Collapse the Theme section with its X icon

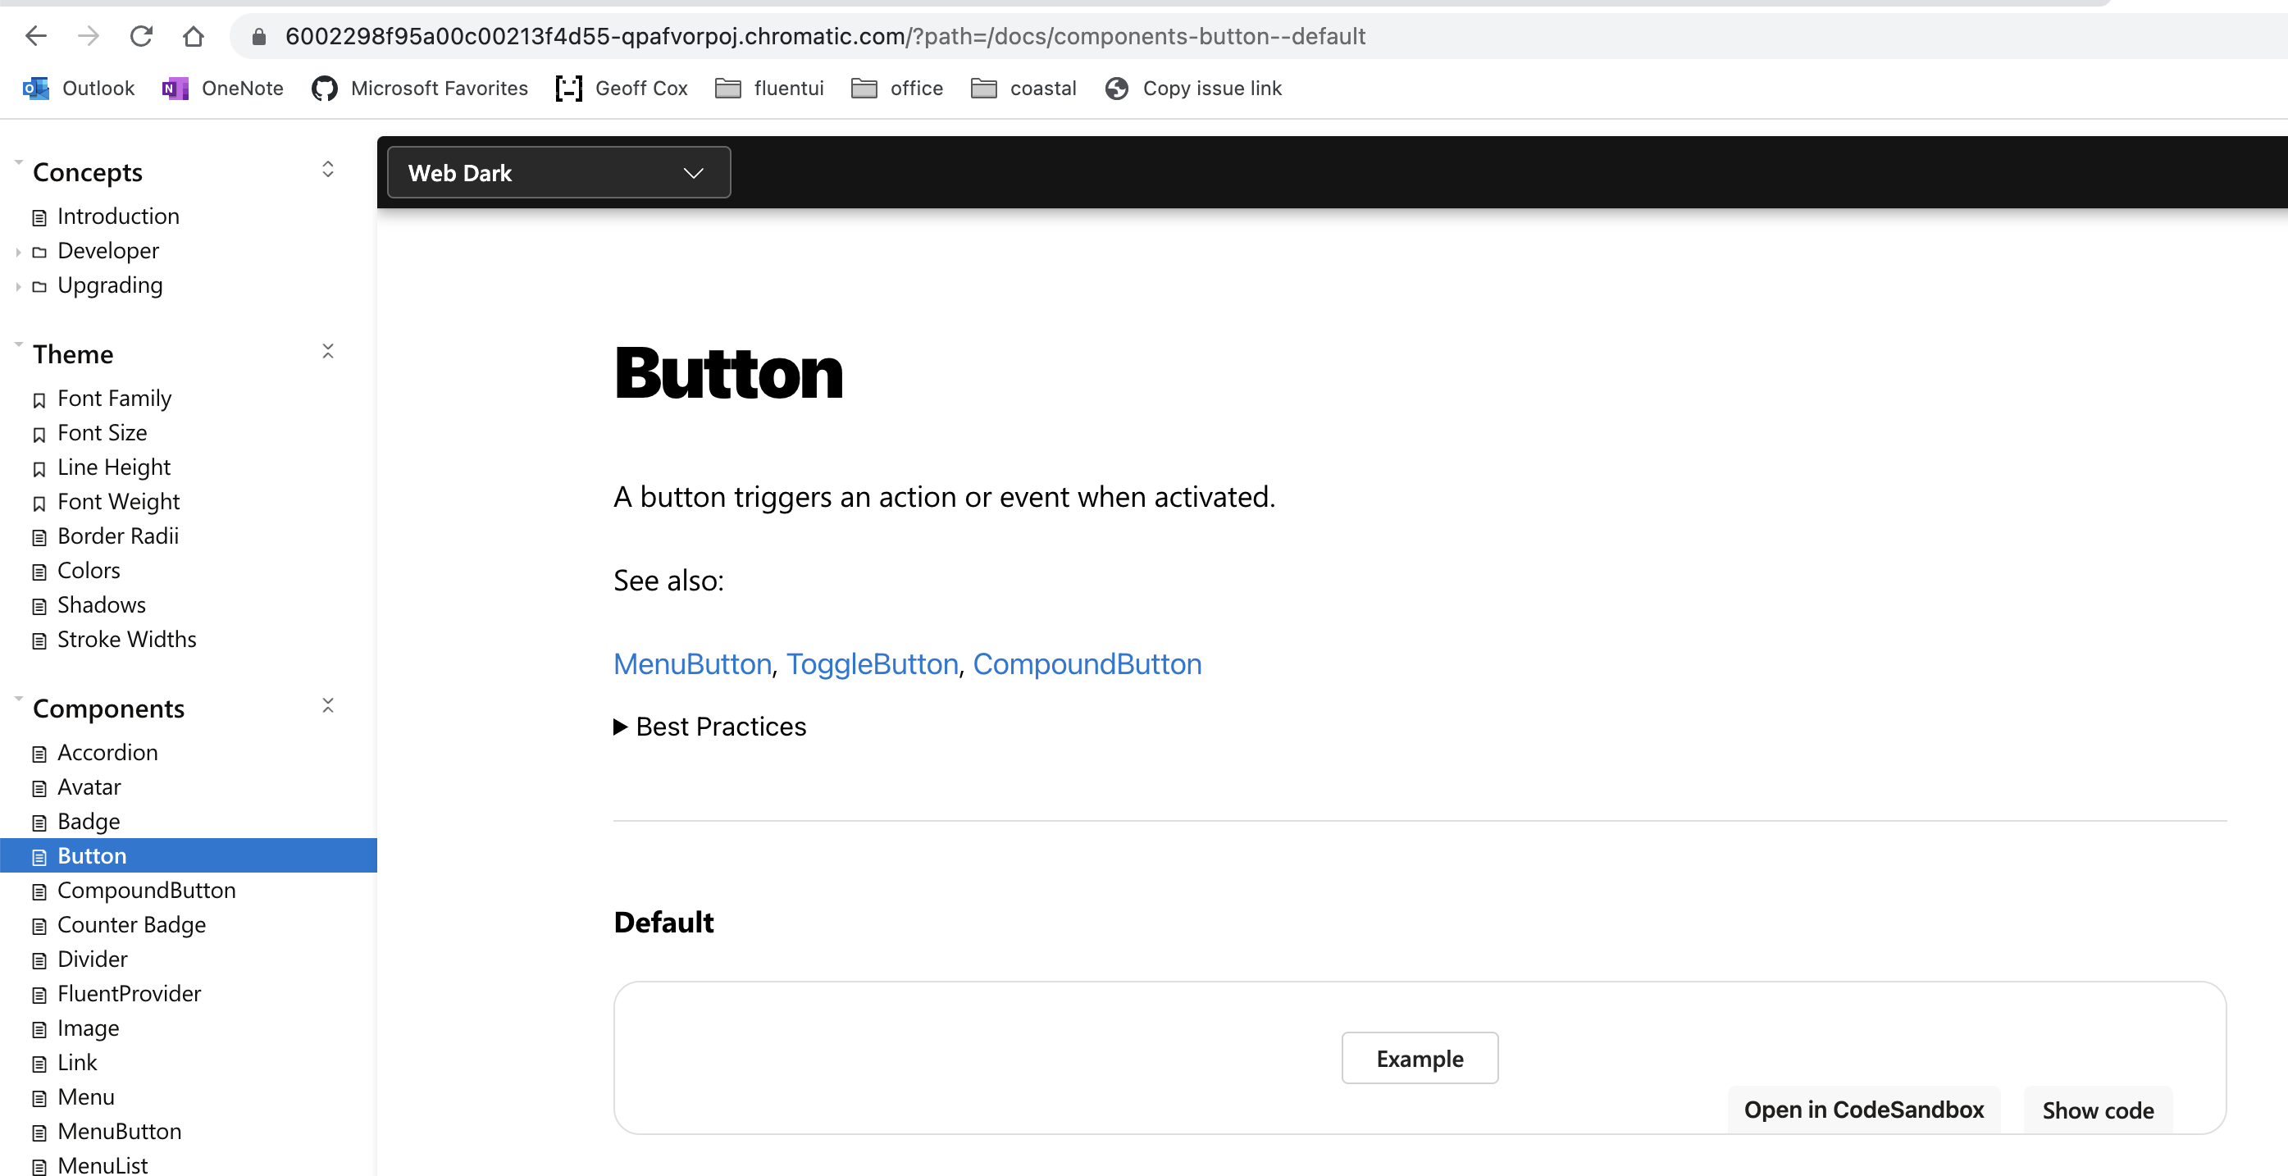coord(328,351)
